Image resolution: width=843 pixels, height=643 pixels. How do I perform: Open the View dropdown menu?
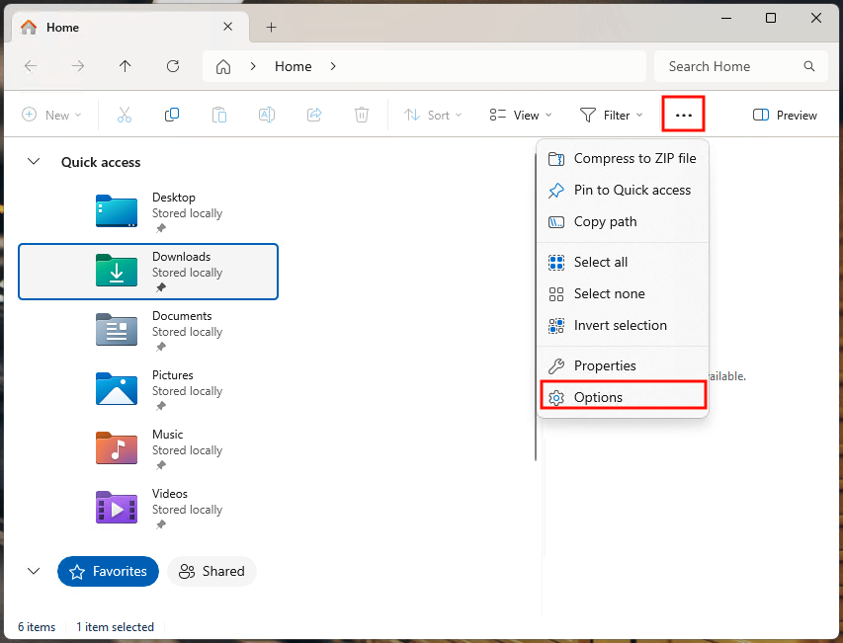click(519, 115)
